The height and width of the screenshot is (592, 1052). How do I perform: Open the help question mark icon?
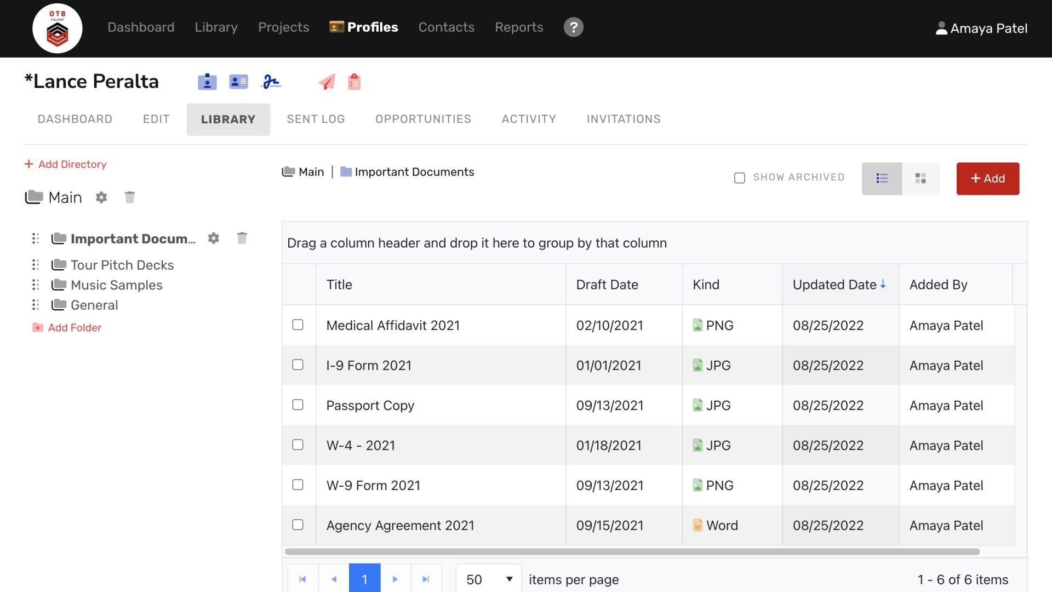coord(573,27)
